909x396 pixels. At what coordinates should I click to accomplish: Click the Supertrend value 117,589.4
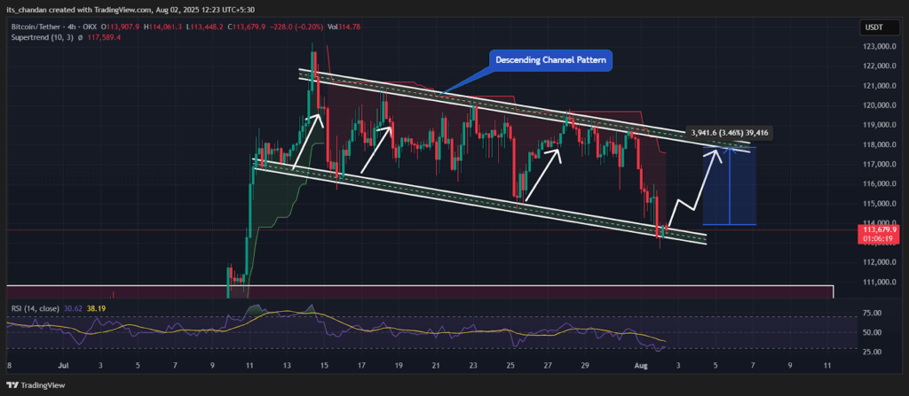tap(105, 37)
